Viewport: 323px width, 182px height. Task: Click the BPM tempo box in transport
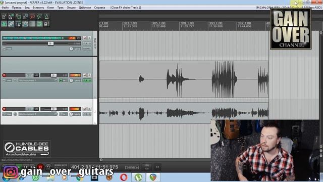(x=147, y=167)
